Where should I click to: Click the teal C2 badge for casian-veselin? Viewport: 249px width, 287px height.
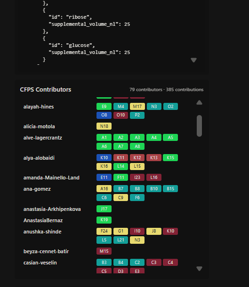coord(137,262)
